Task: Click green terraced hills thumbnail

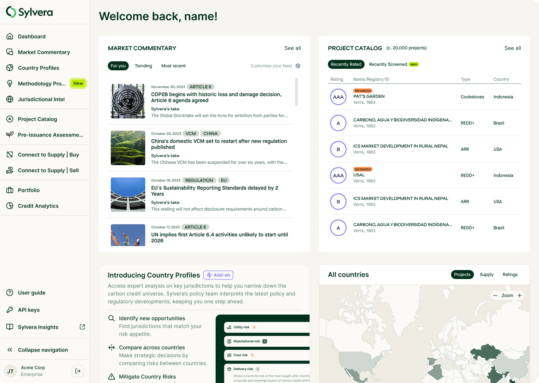Action: 128,148
